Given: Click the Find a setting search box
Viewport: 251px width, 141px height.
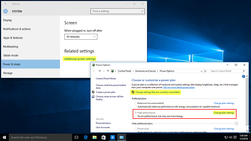Looking at the screenshot, I should point(118,11).
